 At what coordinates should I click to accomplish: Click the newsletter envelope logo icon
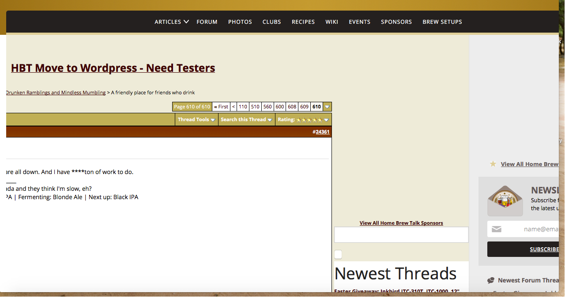[x=505, y=201]
